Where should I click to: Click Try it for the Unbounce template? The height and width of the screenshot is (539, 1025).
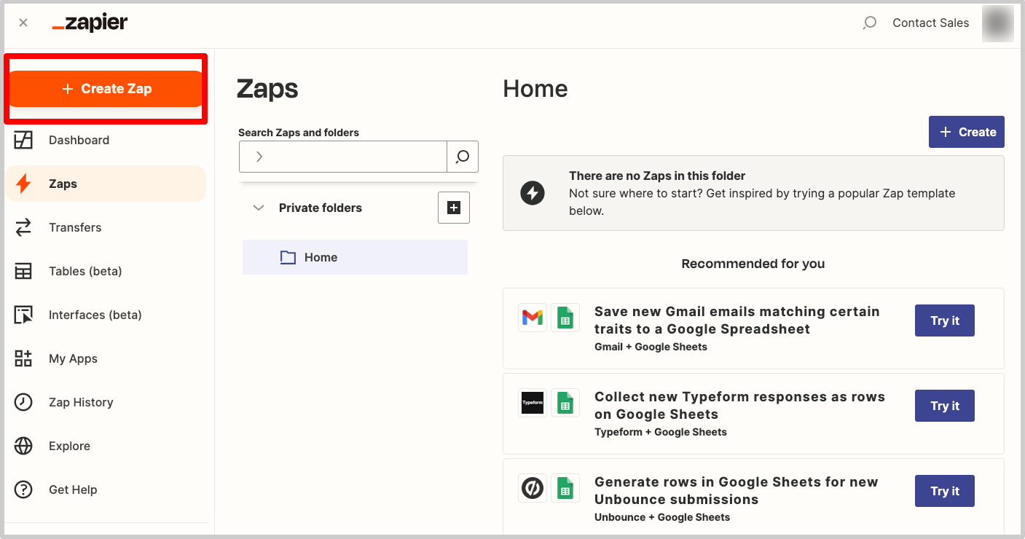[945, 491]
